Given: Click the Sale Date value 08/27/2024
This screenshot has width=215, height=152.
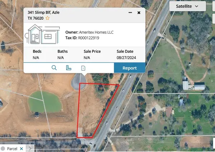Looking at the screenshot, I should click(126, 57).
